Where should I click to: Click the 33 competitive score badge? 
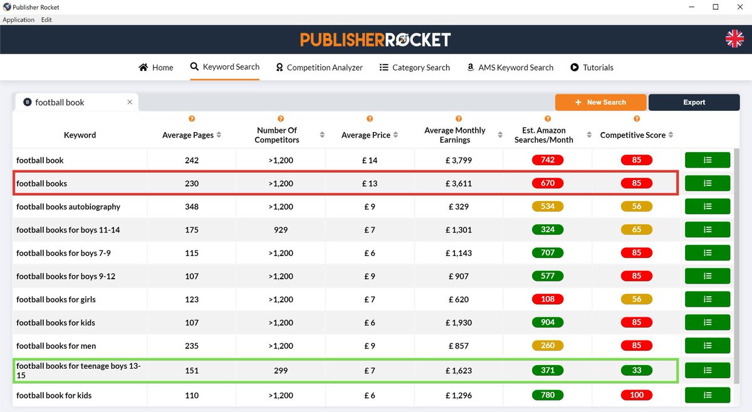click(637, 370)
